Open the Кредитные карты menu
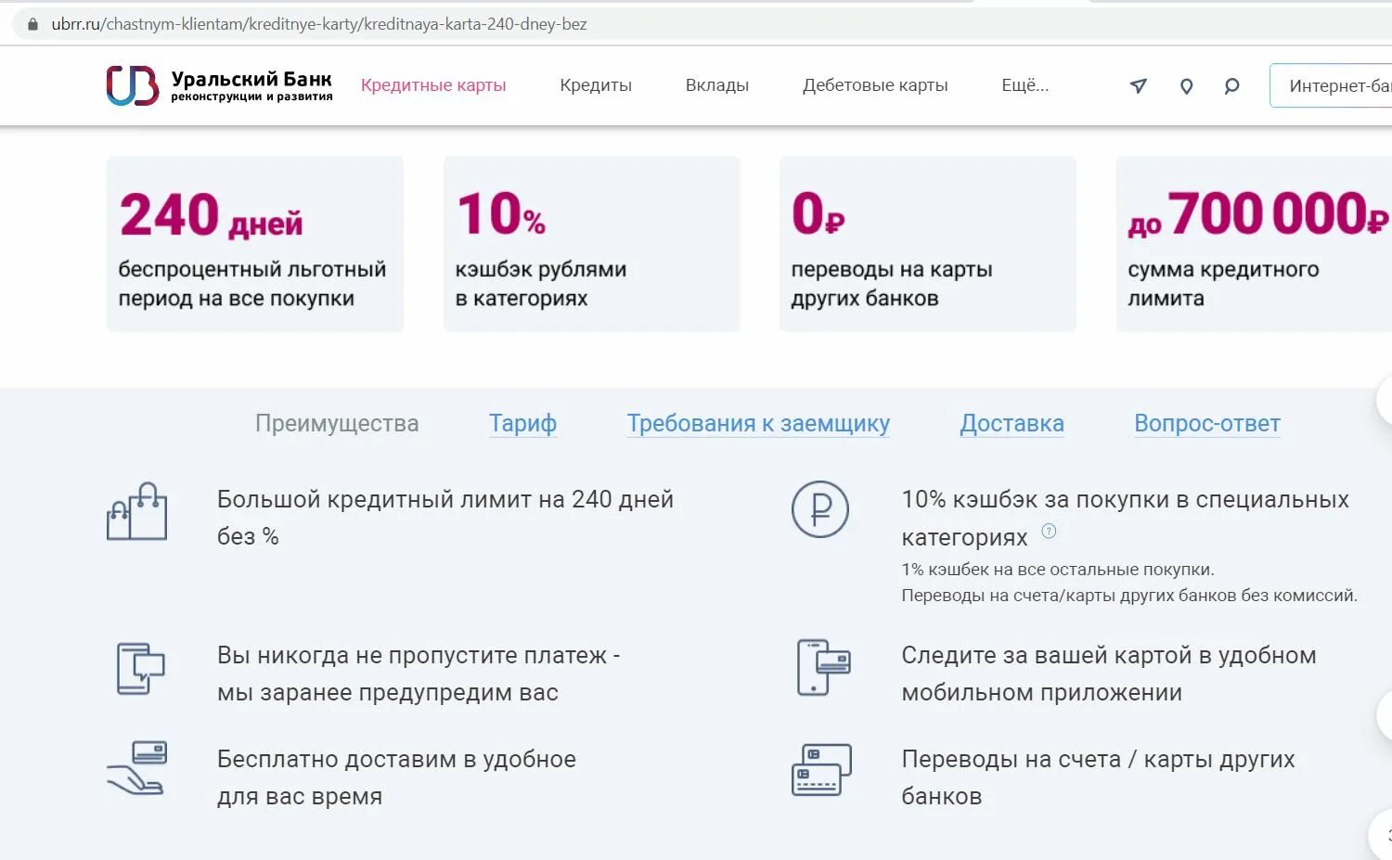The width and height of the screenshot is (1392, 860). 433,85
